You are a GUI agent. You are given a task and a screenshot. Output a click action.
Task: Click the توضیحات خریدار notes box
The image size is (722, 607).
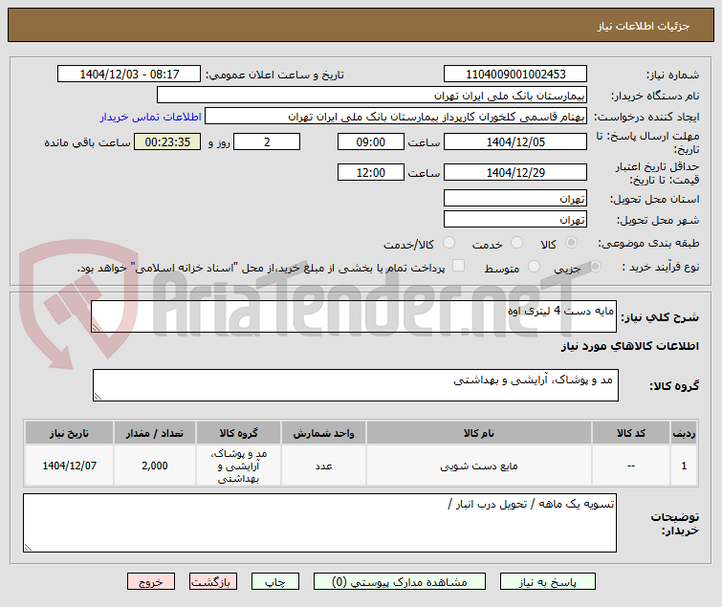click(x=319, y=523)
